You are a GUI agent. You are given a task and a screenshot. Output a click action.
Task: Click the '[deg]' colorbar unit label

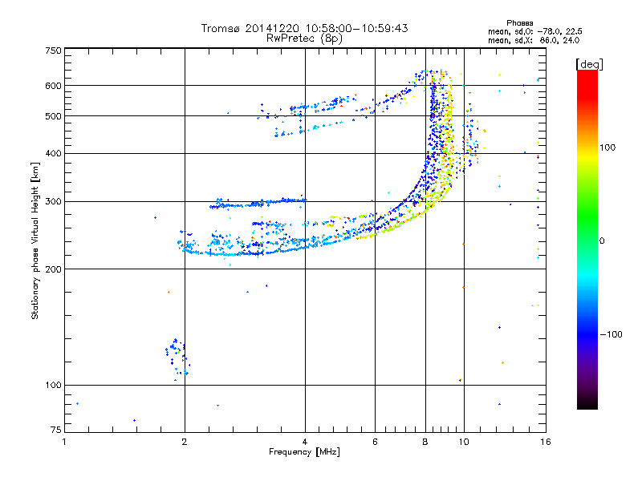click(x=589, y=64)
